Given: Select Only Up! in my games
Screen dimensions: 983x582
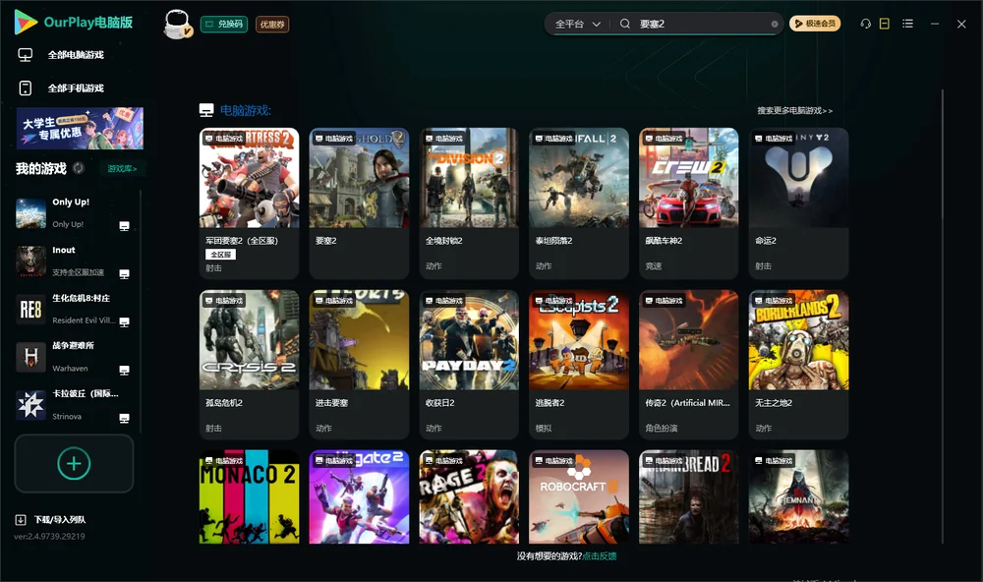Looking at the screenshot, I should click(x=74, y=213).
